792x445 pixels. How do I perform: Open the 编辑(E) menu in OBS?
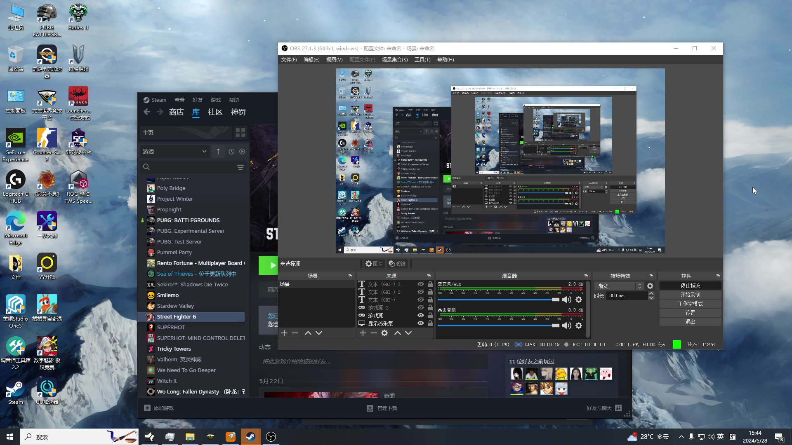click(311, 60)
